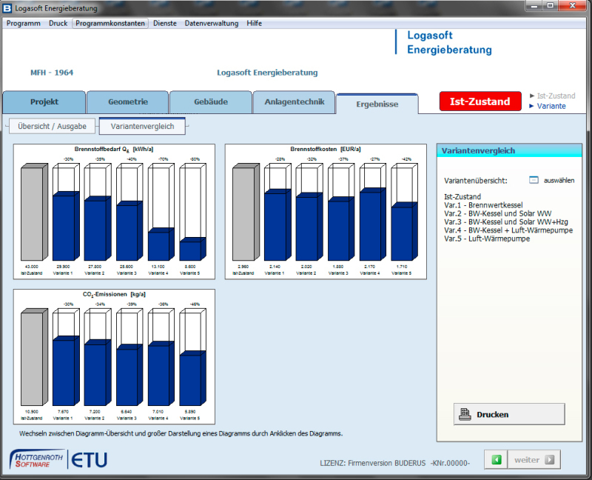Click 'Var.3 - BW-Kessel und Solar WW+Hzg' entry
This screenshot has width=592, height=480.
506,222
